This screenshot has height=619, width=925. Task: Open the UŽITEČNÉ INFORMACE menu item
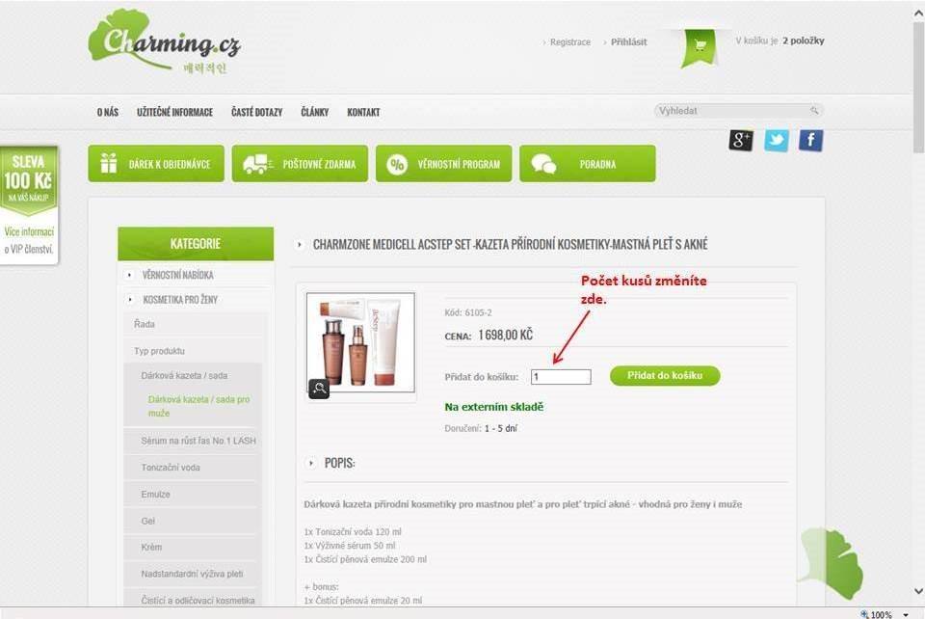pos(174,112)
